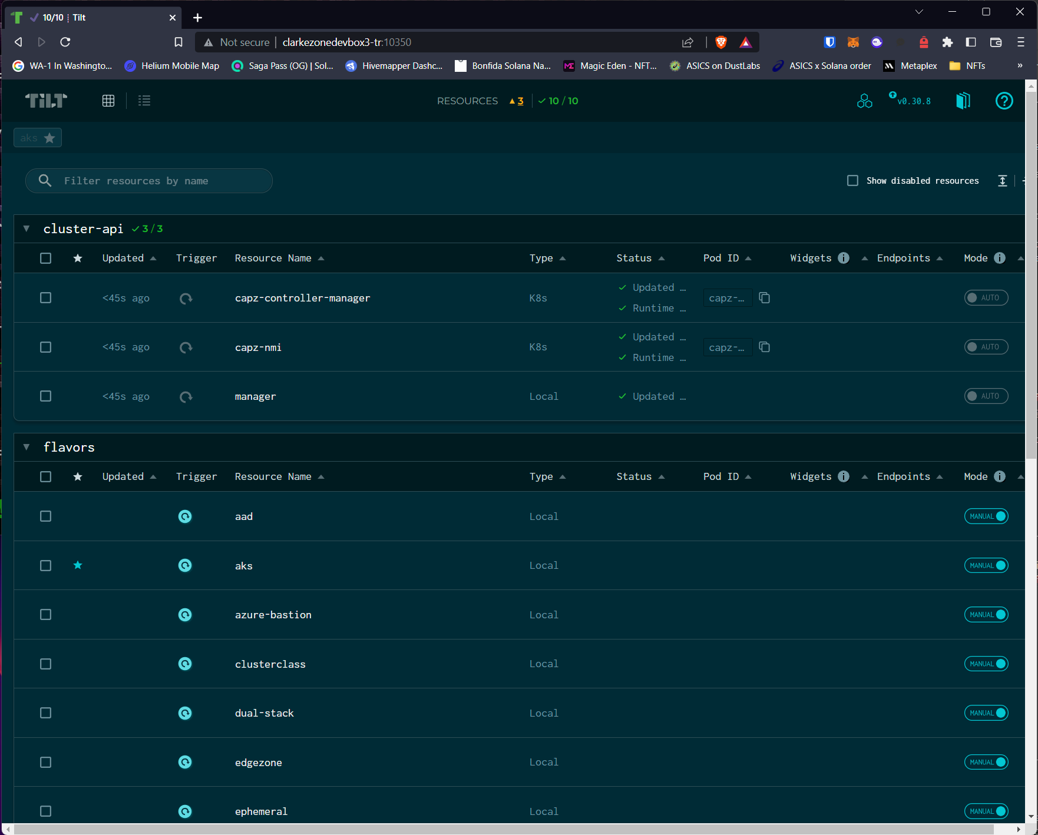Viewport: 1038px width, 835px height.
Task: Switch to the detail list view icon
Action: point(144,101)
